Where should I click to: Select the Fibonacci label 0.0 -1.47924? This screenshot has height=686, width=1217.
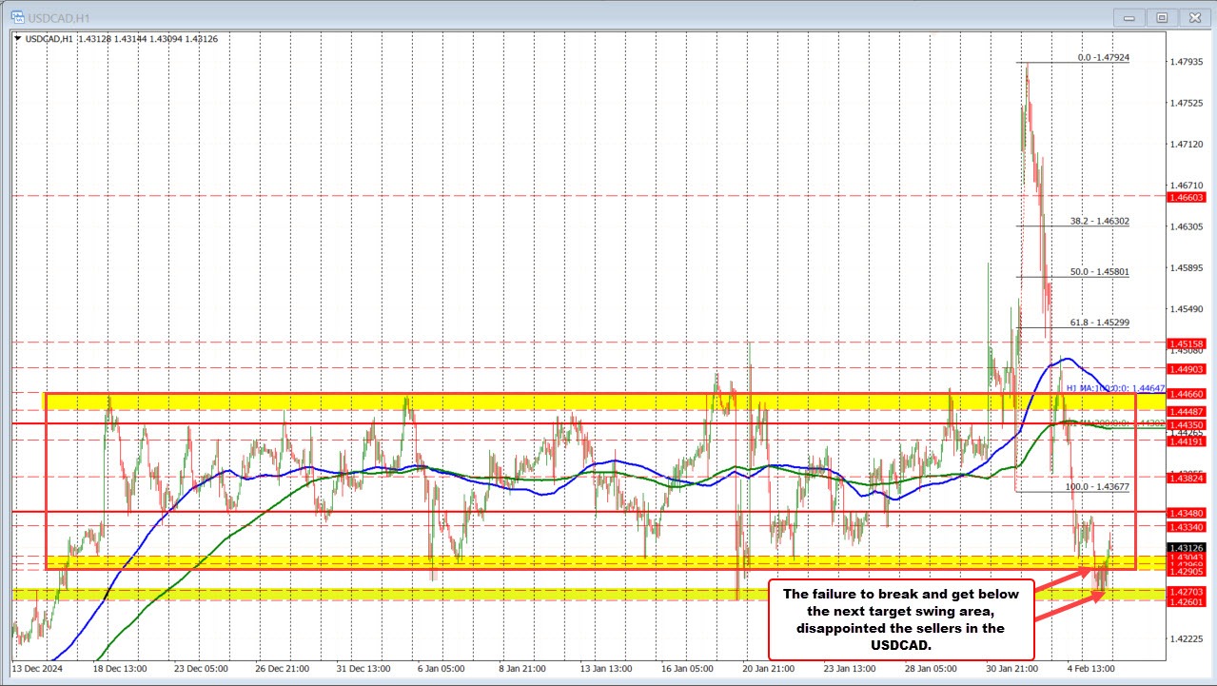[x=1103, y=58]
